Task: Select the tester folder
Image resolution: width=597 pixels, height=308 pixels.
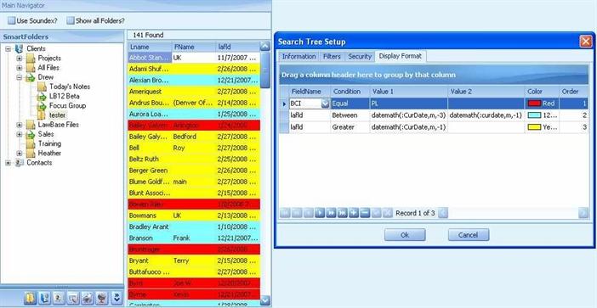Action: (x=57, y=115)
